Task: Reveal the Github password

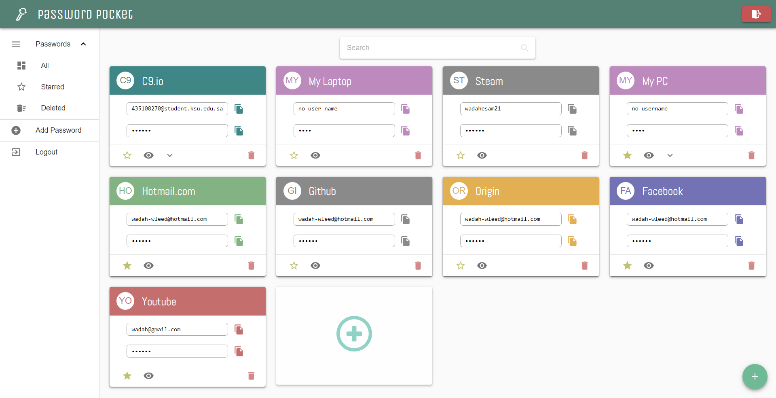Action: pyautogui.click(x=315, y=266)
